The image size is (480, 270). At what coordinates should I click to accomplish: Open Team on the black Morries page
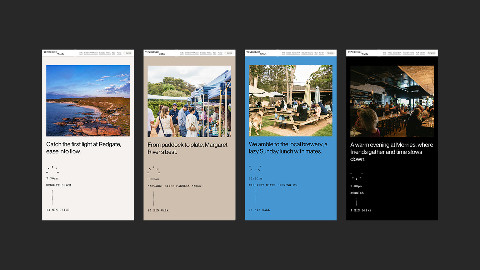417,53
